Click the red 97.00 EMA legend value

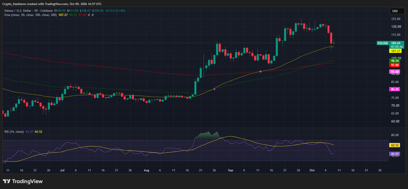[x=82, y=15]
